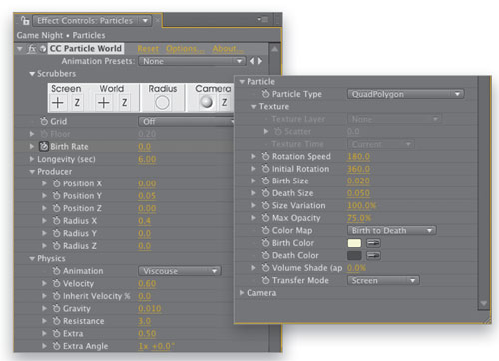Image resolution: width=499 pixels, height=361 pixels.
Task: Click the Options... link
Action: pyautogui.click(x=185, y=49)
